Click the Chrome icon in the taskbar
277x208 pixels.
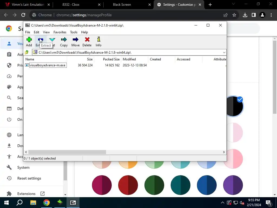click(47, 203)
